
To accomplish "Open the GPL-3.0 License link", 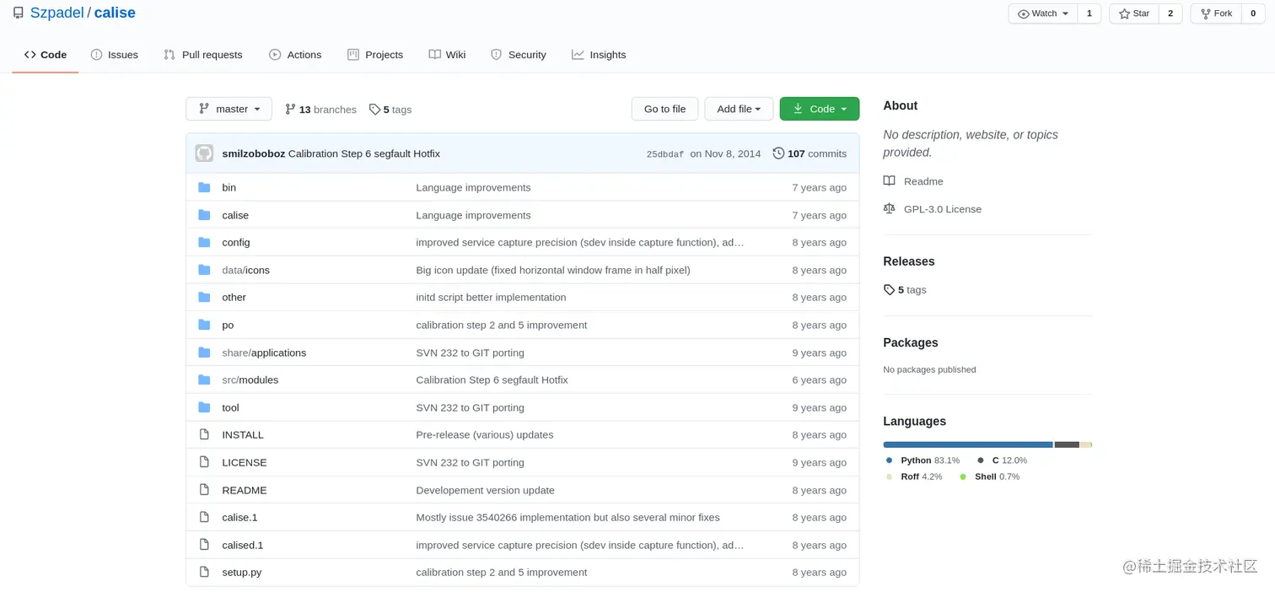I will [x=943, y=208].
